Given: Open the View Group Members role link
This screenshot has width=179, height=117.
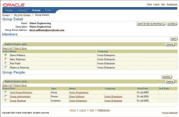Looking at the screenshot, I should 21,92.
